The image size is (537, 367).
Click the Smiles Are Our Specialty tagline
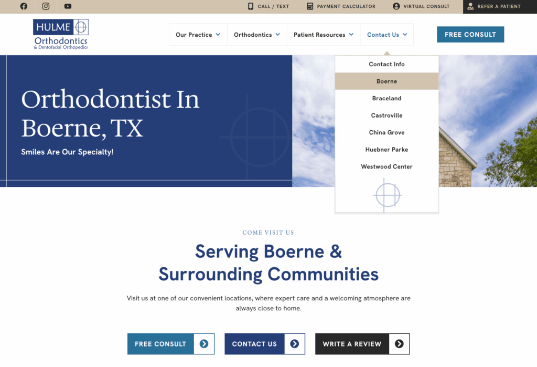pos(67,152)
